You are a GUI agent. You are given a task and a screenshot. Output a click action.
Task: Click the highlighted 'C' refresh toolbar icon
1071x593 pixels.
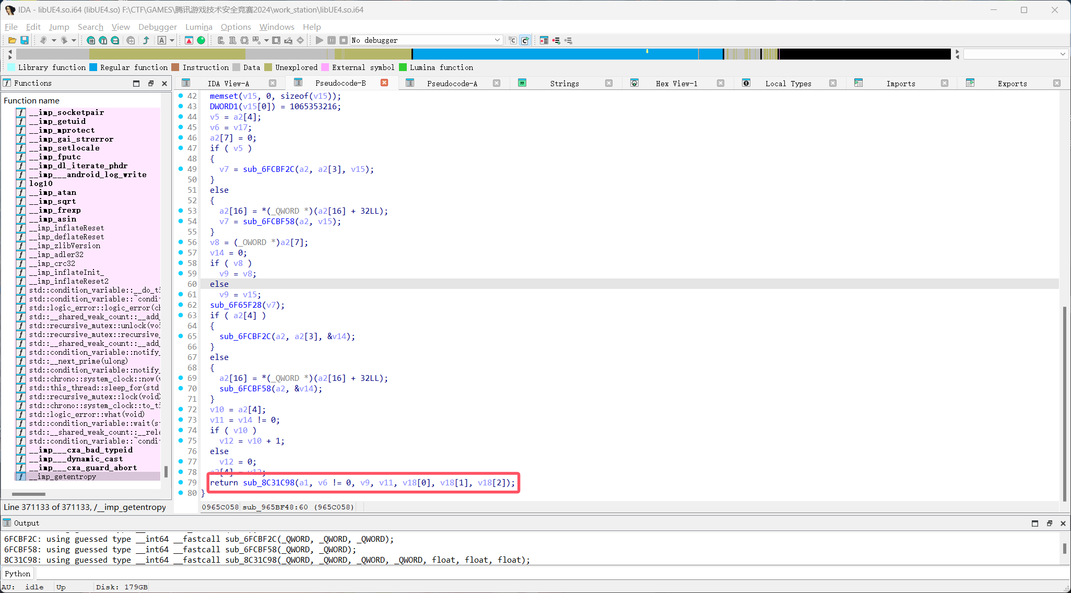pyautogui.click(x=525, y=40)
